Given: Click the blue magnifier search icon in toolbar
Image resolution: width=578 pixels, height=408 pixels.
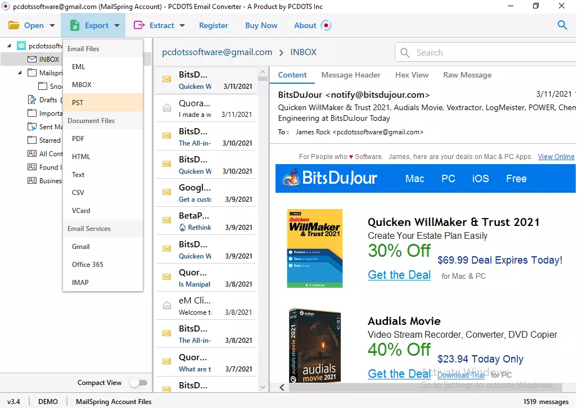Looking at the screenshot, I should point(562,25).
